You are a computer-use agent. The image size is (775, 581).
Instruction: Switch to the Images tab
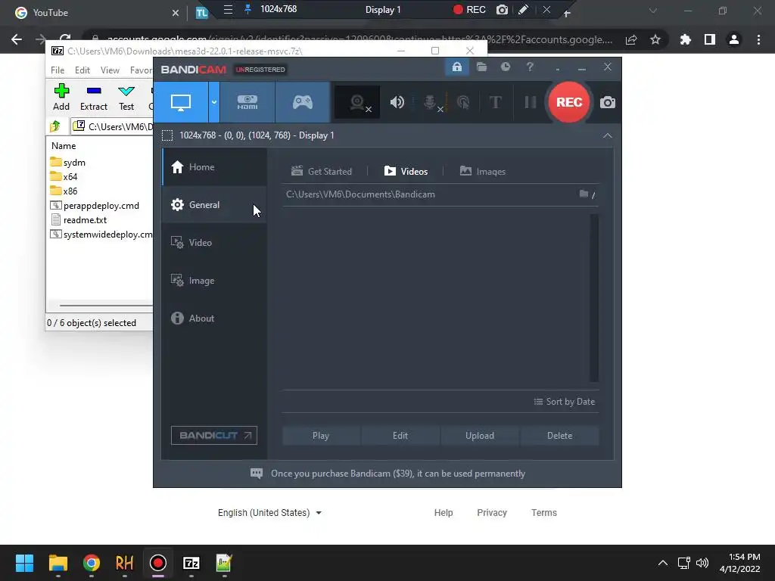[x=482, y=172]
